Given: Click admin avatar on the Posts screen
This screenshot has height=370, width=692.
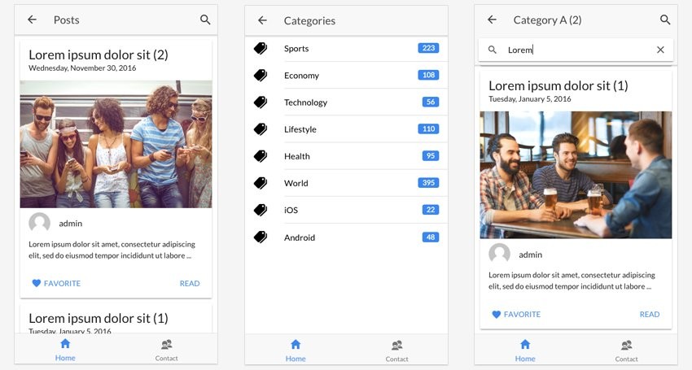Looking at the screenshot, I should 39,223.
